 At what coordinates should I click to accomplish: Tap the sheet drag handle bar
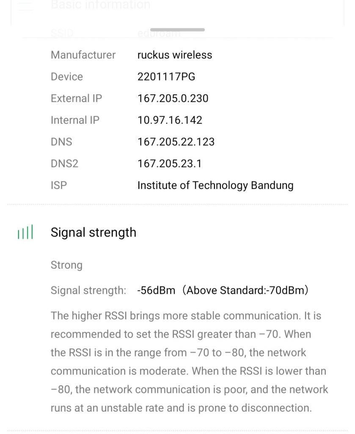click(x=178, y=30)
